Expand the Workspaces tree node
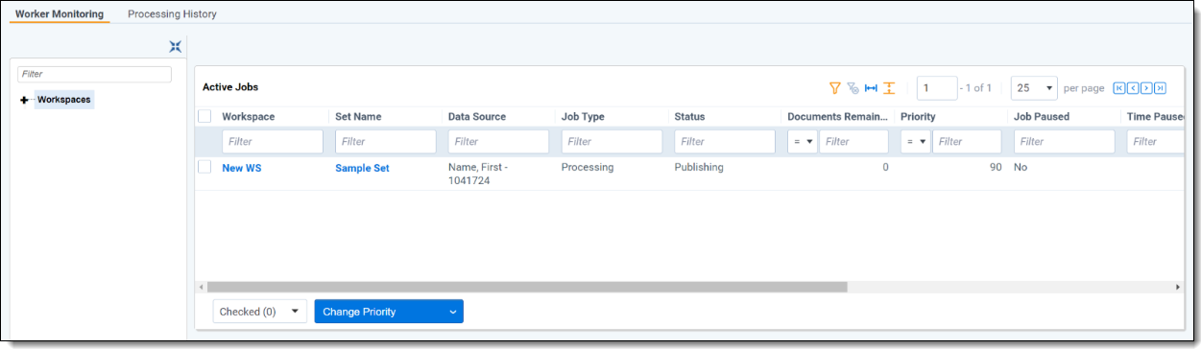The image size is (1201, 349). (24, 100)
